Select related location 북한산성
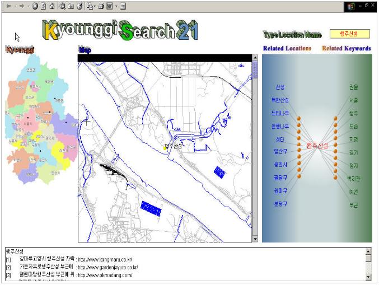The width and height of the screenshot is (379, 285). coord(280,100)
